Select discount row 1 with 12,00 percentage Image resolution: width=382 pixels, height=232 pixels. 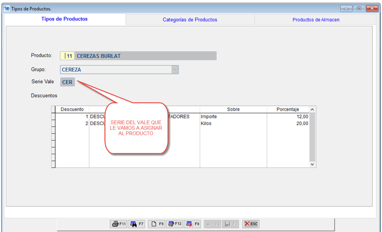[288, 117]
